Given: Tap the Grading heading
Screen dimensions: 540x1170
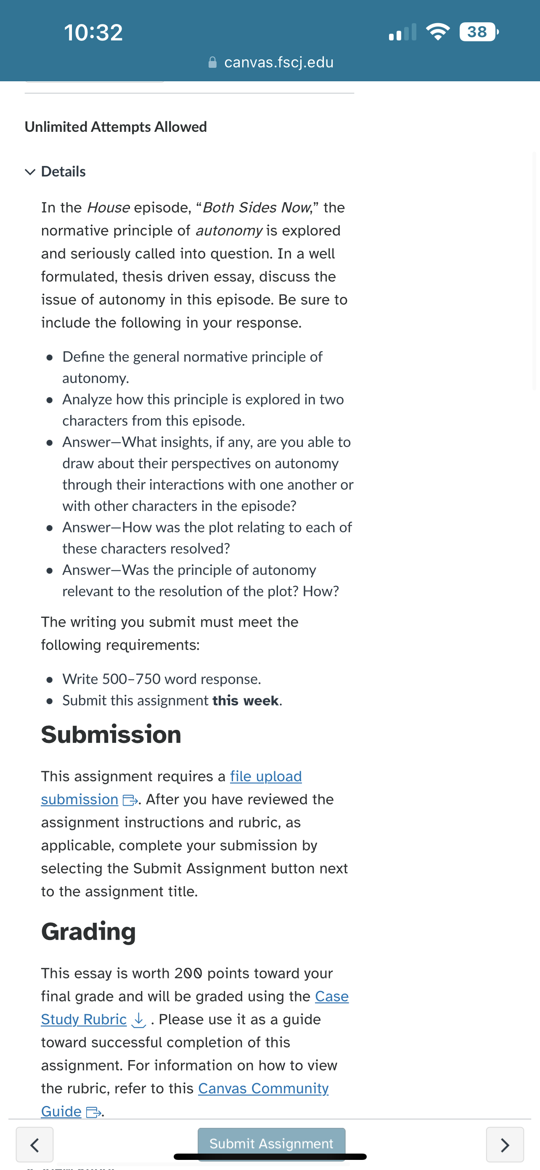Looking at the screenshot, I should tap(88, 932).
